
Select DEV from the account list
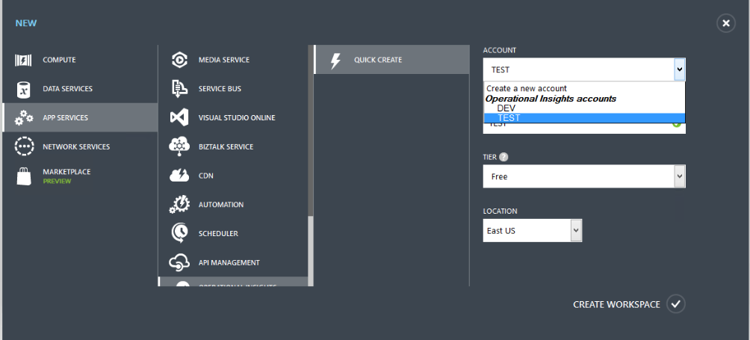[506, 108]
